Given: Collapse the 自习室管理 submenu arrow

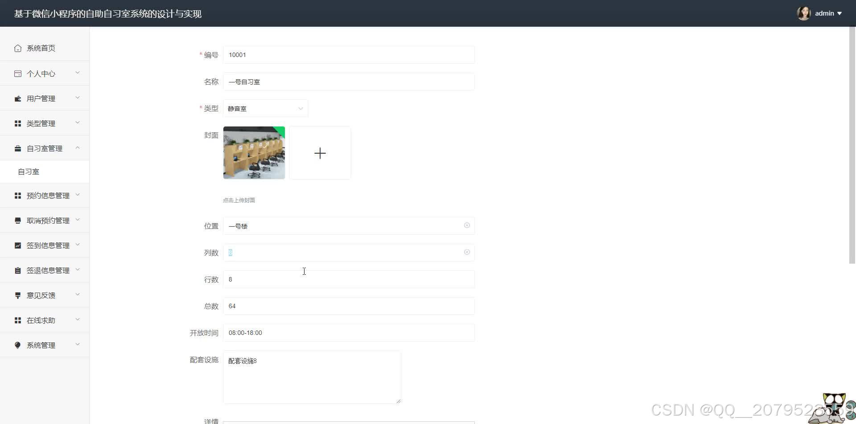Looking at the screenshot, I should pyautogui.click(x=78, y=147).
